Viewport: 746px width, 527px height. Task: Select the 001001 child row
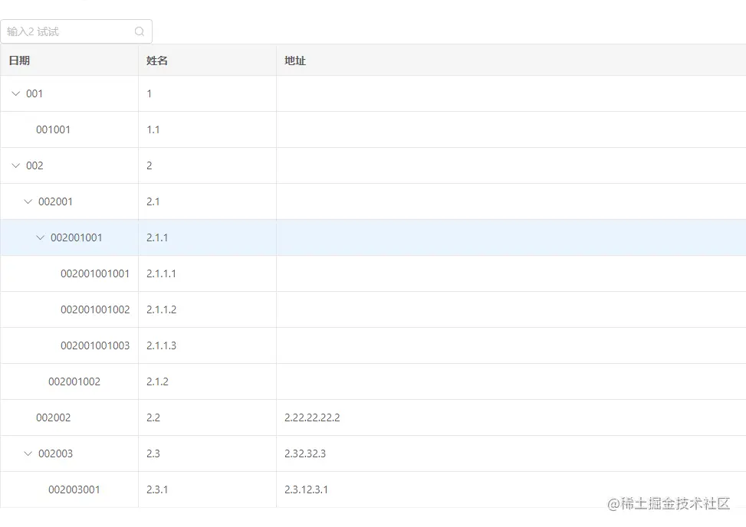click(53, 129)
